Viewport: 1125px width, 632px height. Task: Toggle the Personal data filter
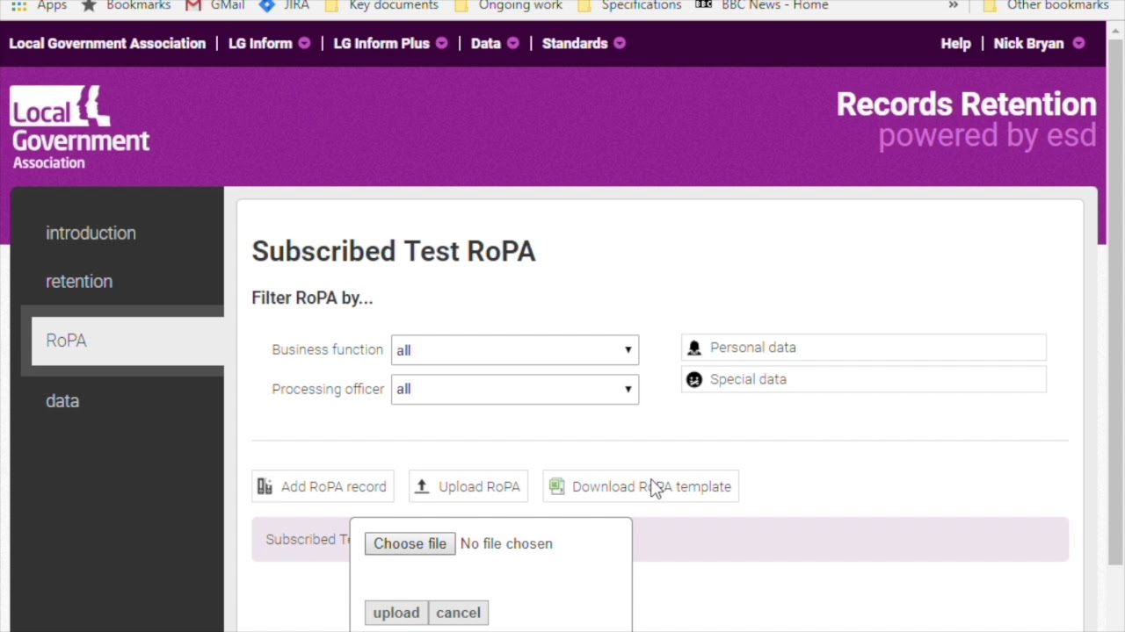pyautogui.click(x=864, y=348)
